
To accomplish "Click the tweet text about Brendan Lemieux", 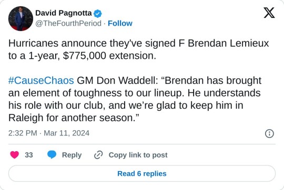I will click(x=138, y=49).
